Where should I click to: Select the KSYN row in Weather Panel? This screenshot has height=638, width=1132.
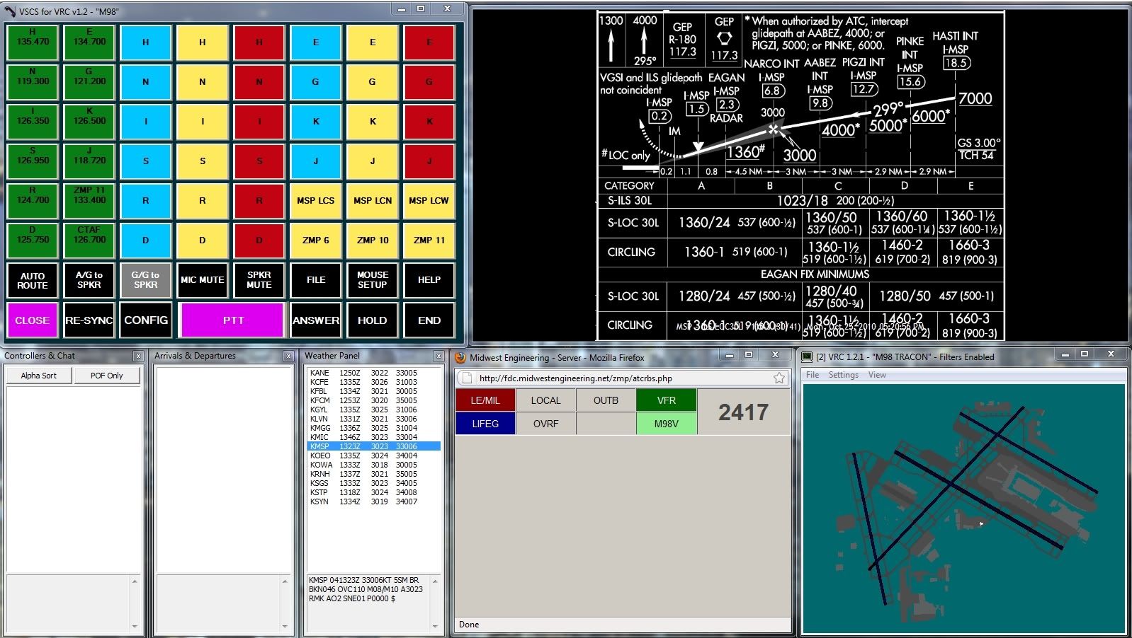point(374,501)
